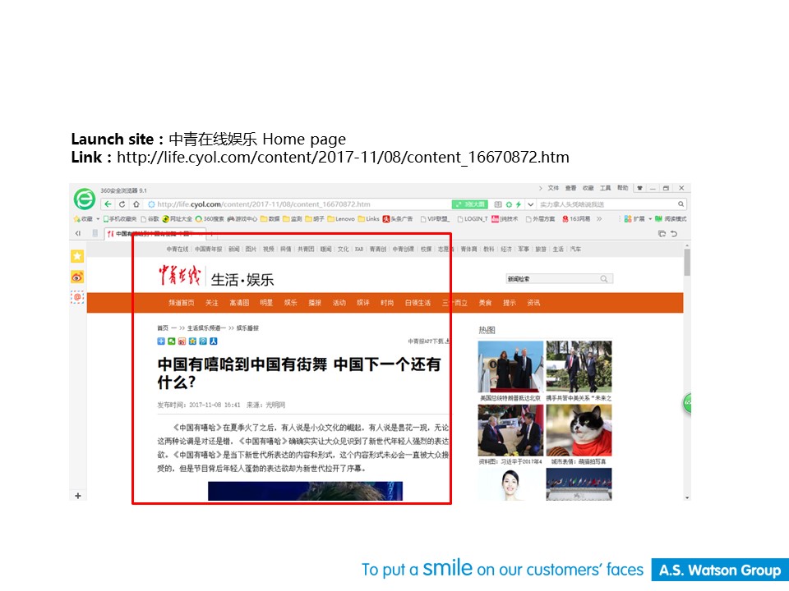Screen dimensions: 789x591
Task: Toggle the 阅读模式 reading mode button
Action: (671, 219)
